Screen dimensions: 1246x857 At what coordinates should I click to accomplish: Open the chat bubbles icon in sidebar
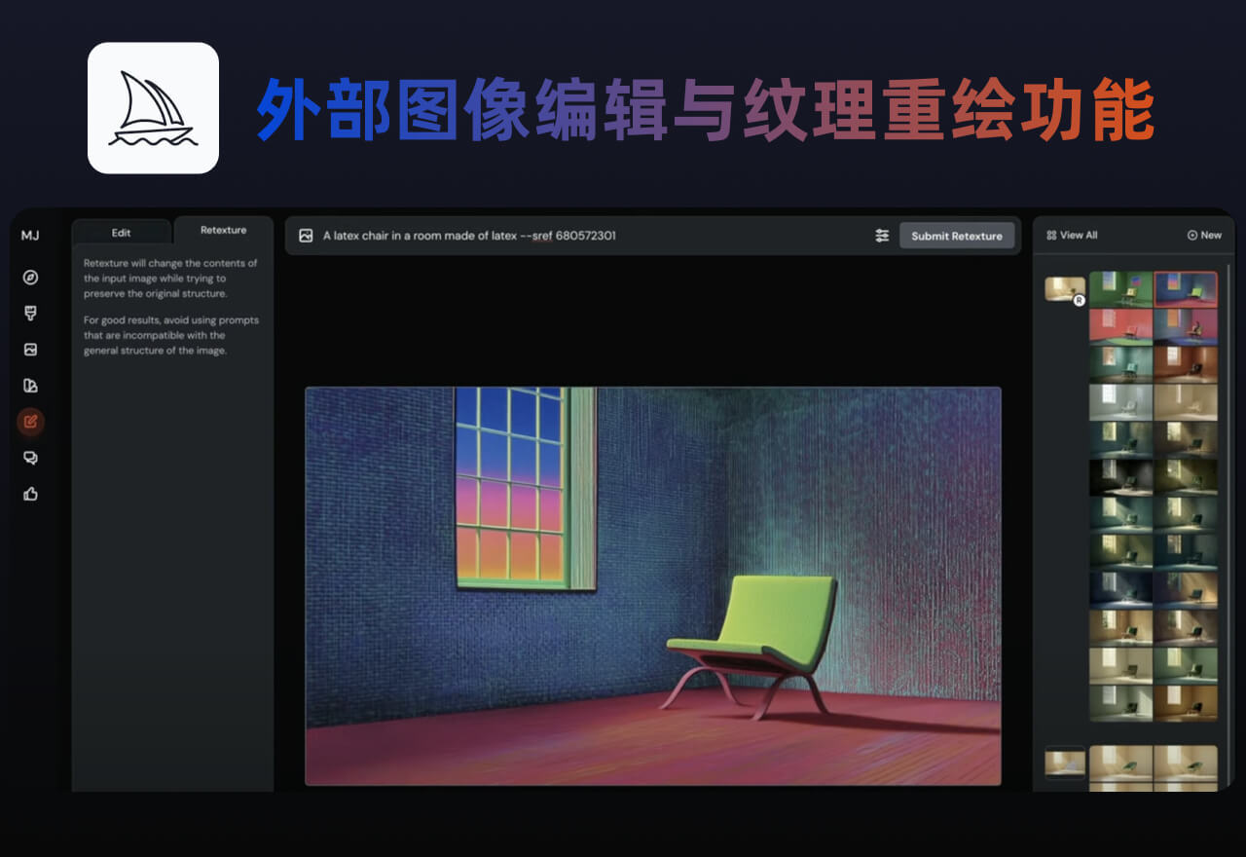coord(30,458)
